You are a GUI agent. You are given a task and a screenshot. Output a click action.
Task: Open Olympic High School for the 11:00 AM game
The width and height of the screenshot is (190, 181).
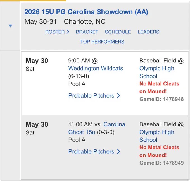pos(157,136)
